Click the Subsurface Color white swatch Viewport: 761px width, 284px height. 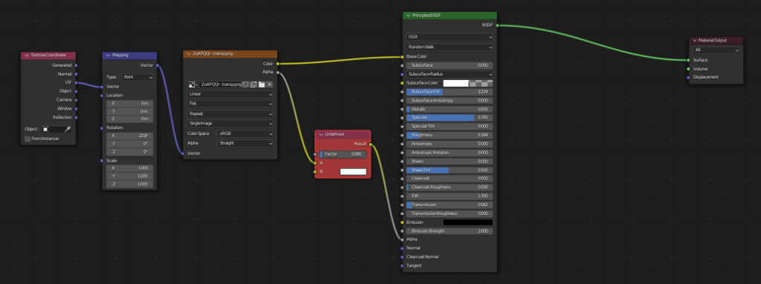pyautogui.click(x=456, y=83)
